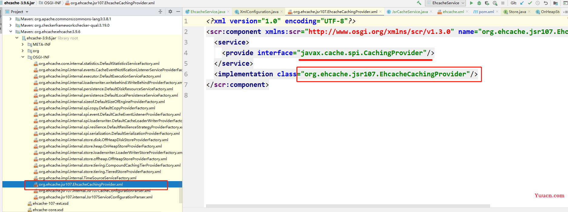
Task: Open Project Structure folder icon
Action: click(x=556, y=3)
